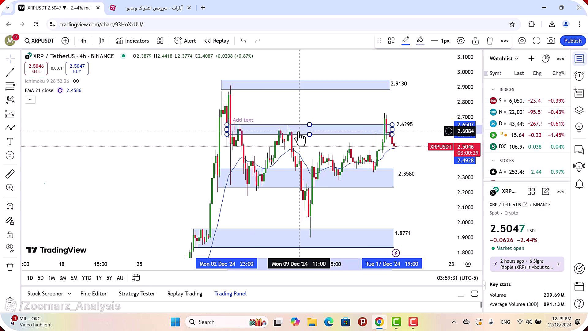
Task: Open the Ripple XRP news item
Action: [x=527, y=264]
